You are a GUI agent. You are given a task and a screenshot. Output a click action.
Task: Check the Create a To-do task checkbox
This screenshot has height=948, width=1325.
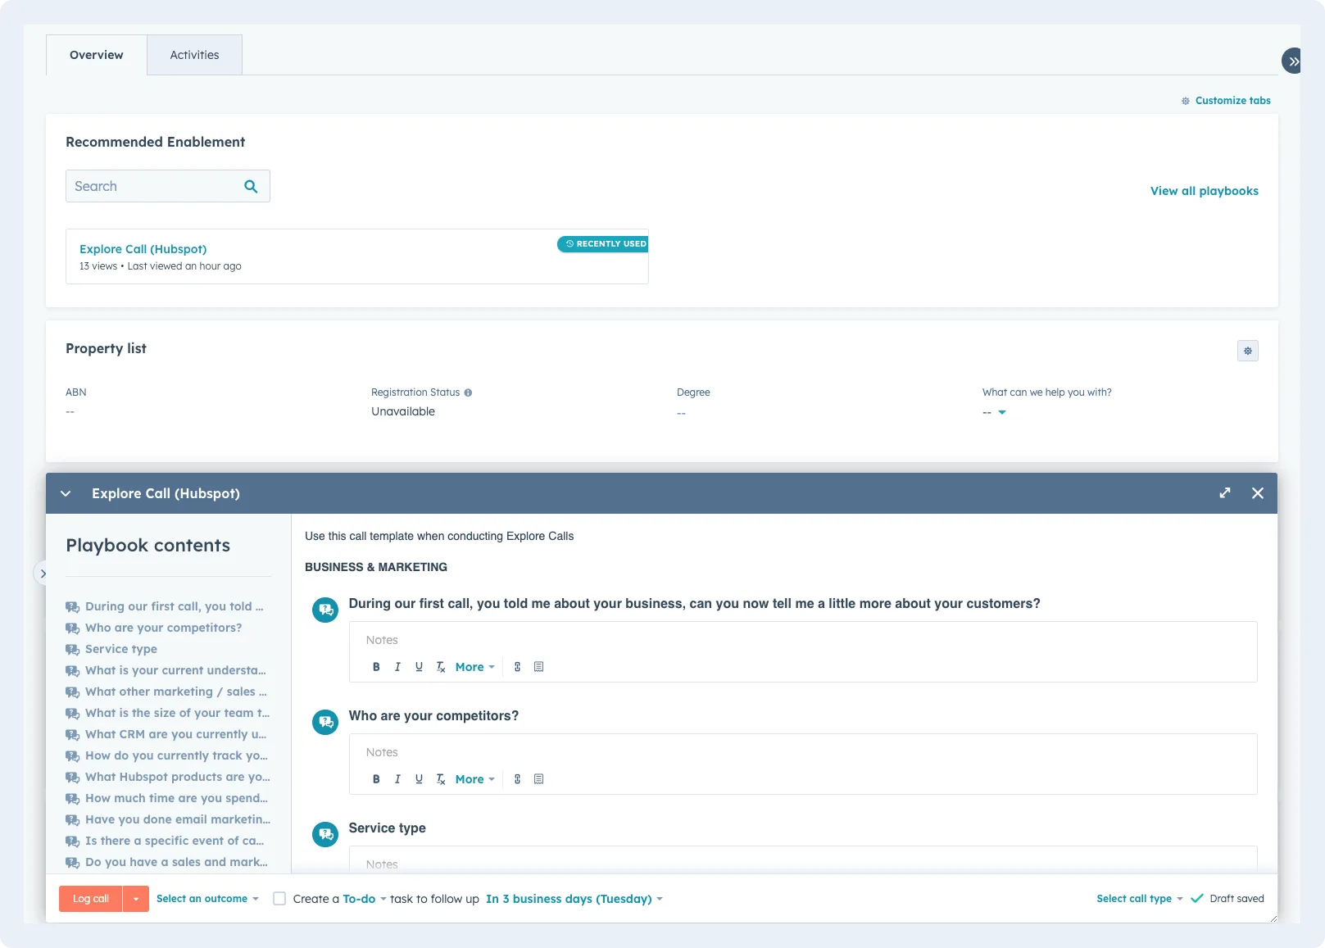point(279,899)
